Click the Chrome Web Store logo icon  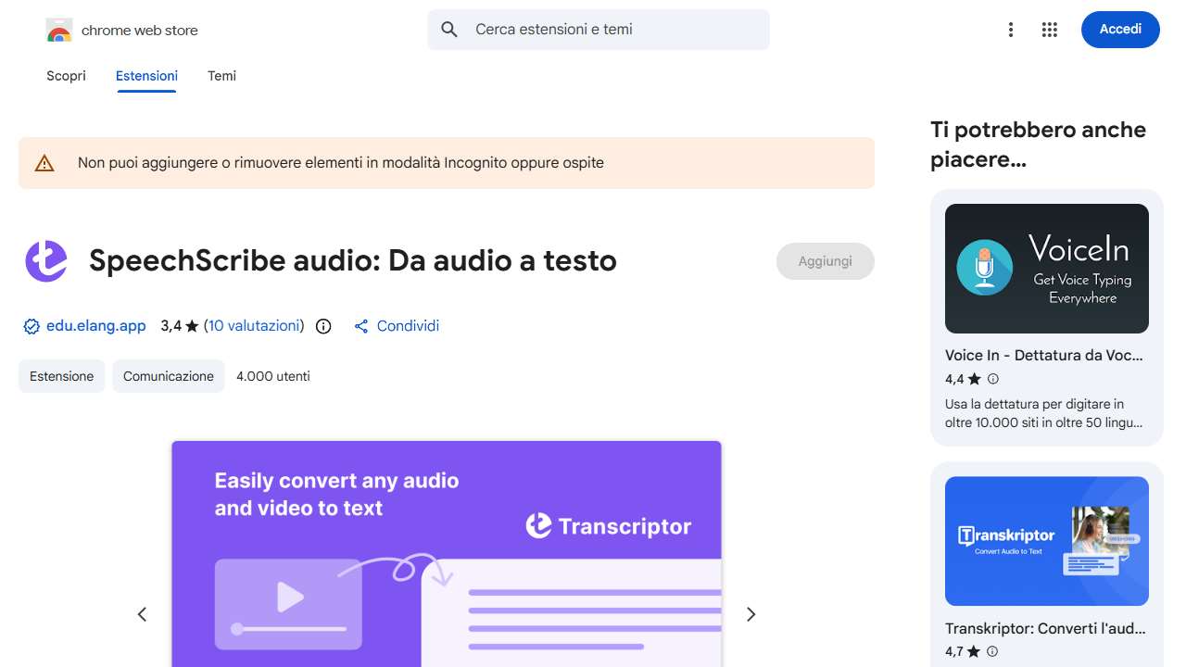pos(59,31)
